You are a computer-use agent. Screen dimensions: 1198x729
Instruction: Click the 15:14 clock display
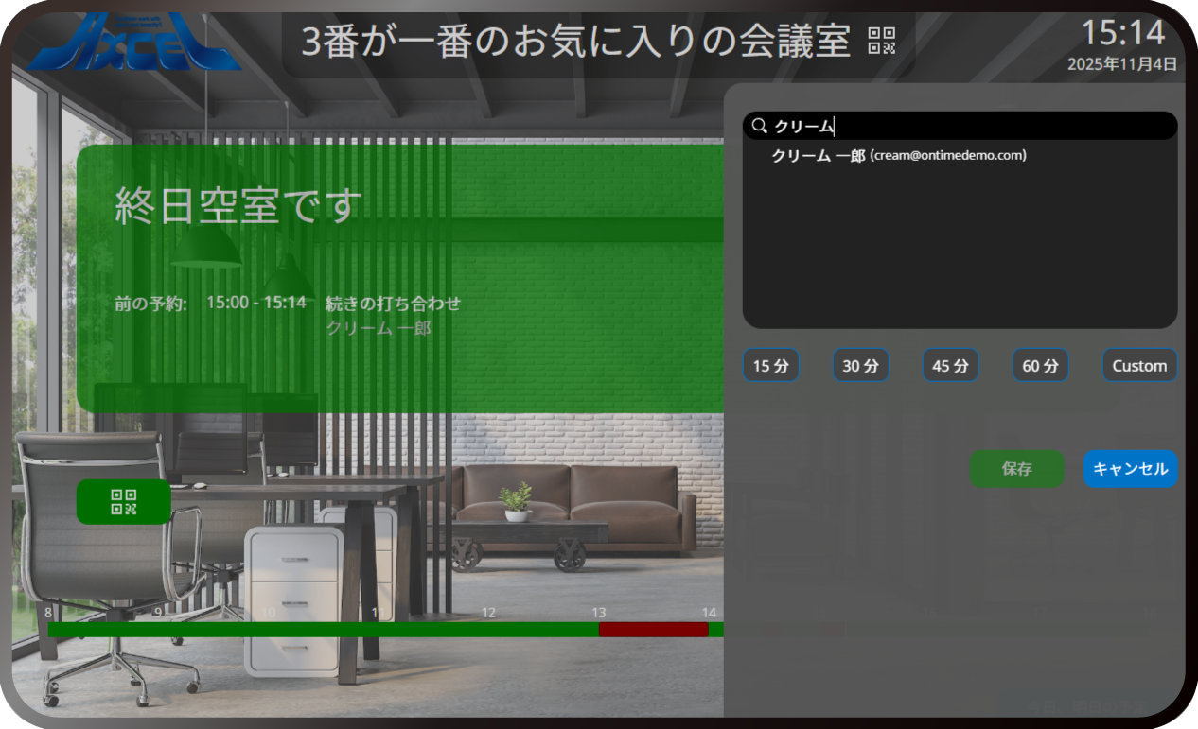(1122, 33)
